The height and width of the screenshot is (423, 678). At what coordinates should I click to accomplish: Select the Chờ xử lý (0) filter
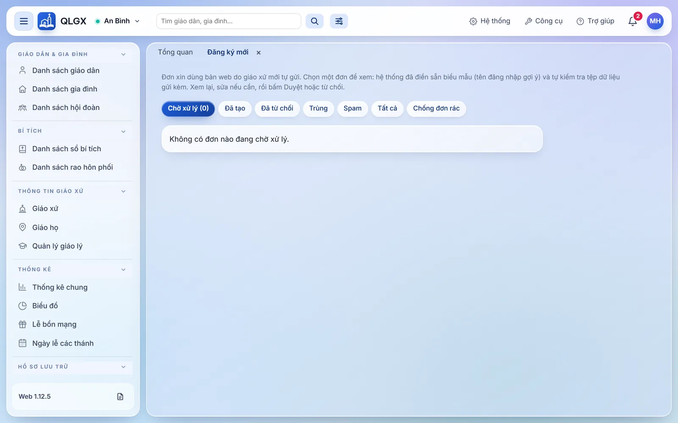(x=188, y=108)
